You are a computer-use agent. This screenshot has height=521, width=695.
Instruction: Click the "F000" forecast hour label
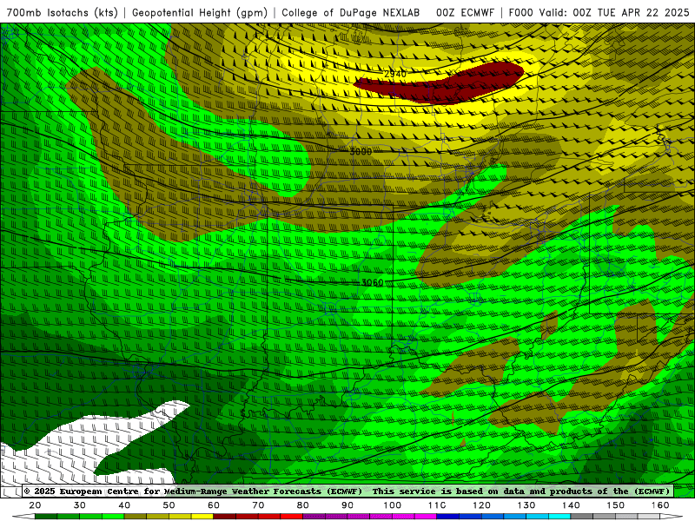(x=520, y=12)
